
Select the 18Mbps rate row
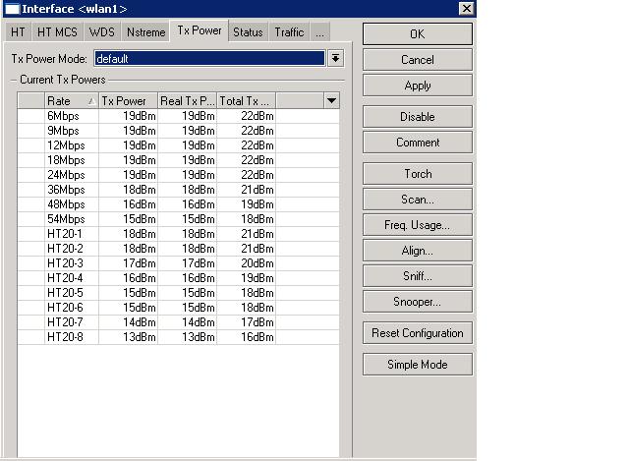[x=179, y=160]
